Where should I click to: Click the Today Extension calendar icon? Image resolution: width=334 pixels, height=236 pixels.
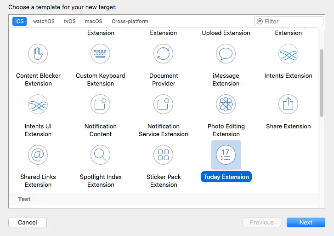coord(226,155)
